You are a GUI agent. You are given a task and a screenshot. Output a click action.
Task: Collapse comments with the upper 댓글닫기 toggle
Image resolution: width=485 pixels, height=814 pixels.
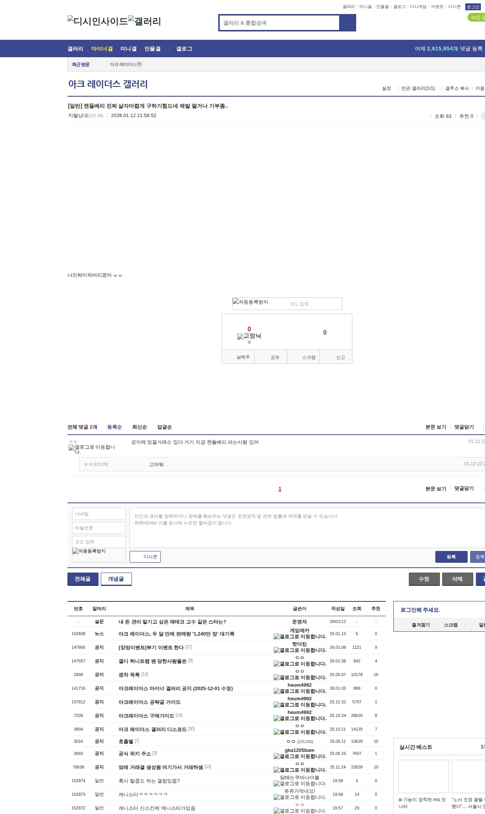click(x=464, y=427)
